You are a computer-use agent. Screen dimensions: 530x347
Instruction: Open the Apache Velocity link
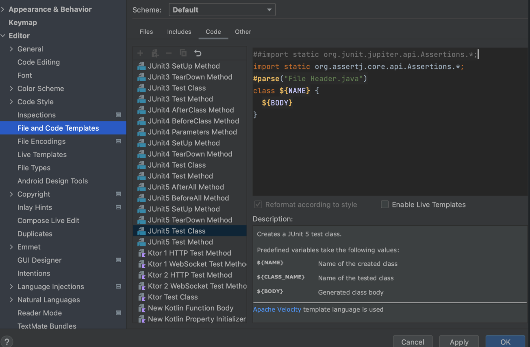(277, 309)
